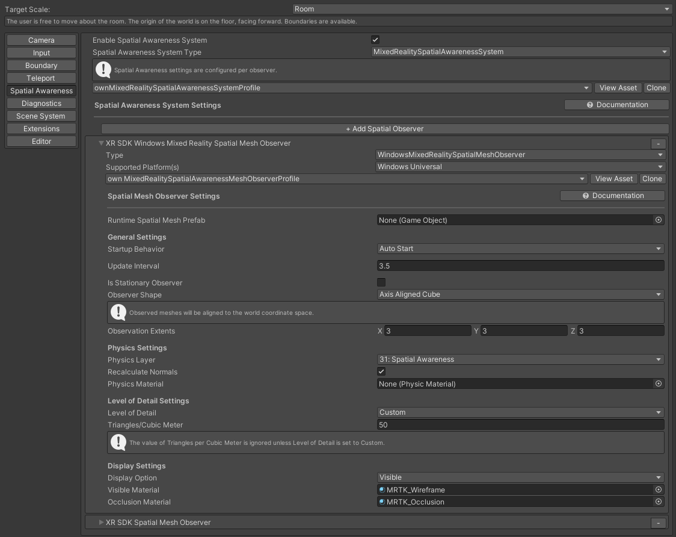Image resolution: width=676 pixels, height=537 pixels.
Task: Click the 'Observation Extents' label
Action: pos(141,331)
